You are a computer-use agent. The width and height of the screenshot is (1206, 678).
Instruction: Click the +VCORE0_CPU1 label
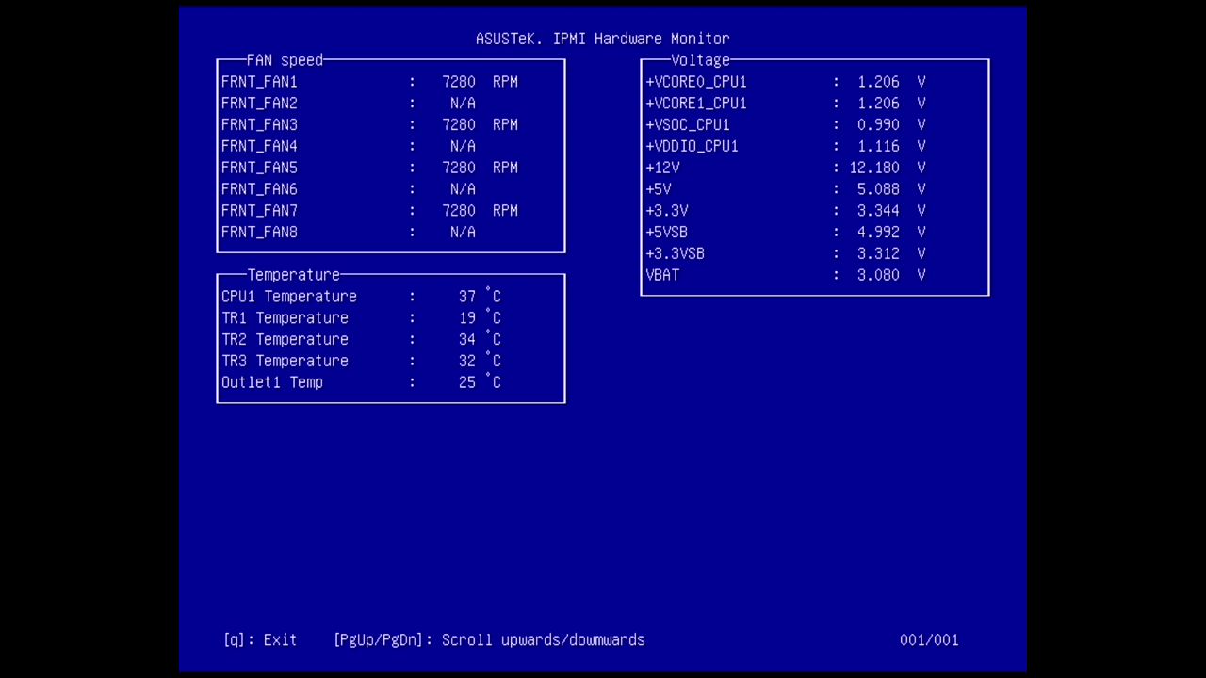click(x=696, y=82)
